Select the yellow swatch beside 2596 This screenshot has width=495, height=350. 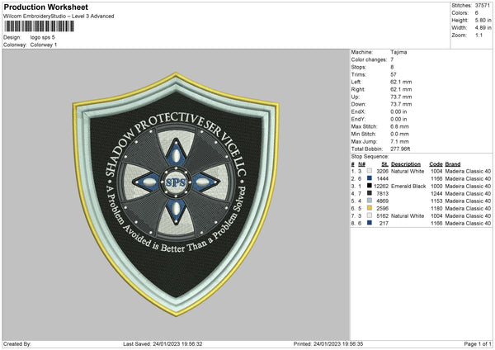[x=370, y=208]
